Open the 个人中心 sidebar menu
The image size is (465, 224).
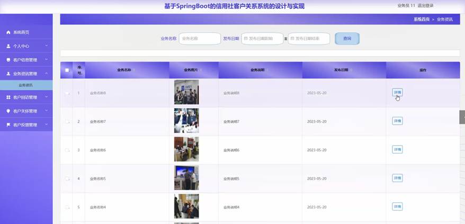click(x=26, y=46)
